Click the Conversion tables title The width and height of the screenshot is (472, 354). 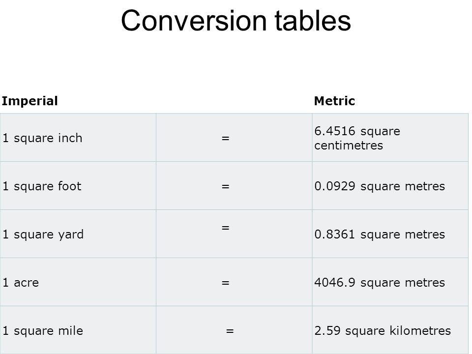[x=236, y=21]
